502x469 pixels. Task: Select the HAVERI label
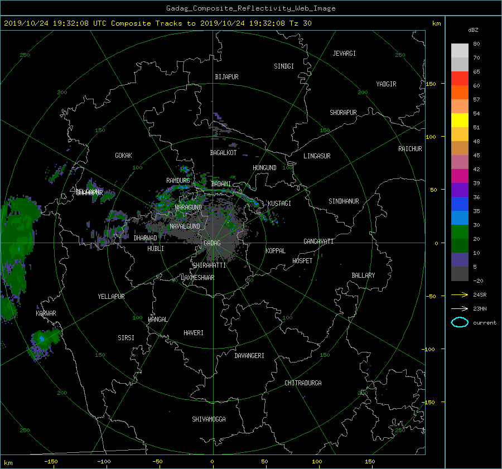point(194,333)
